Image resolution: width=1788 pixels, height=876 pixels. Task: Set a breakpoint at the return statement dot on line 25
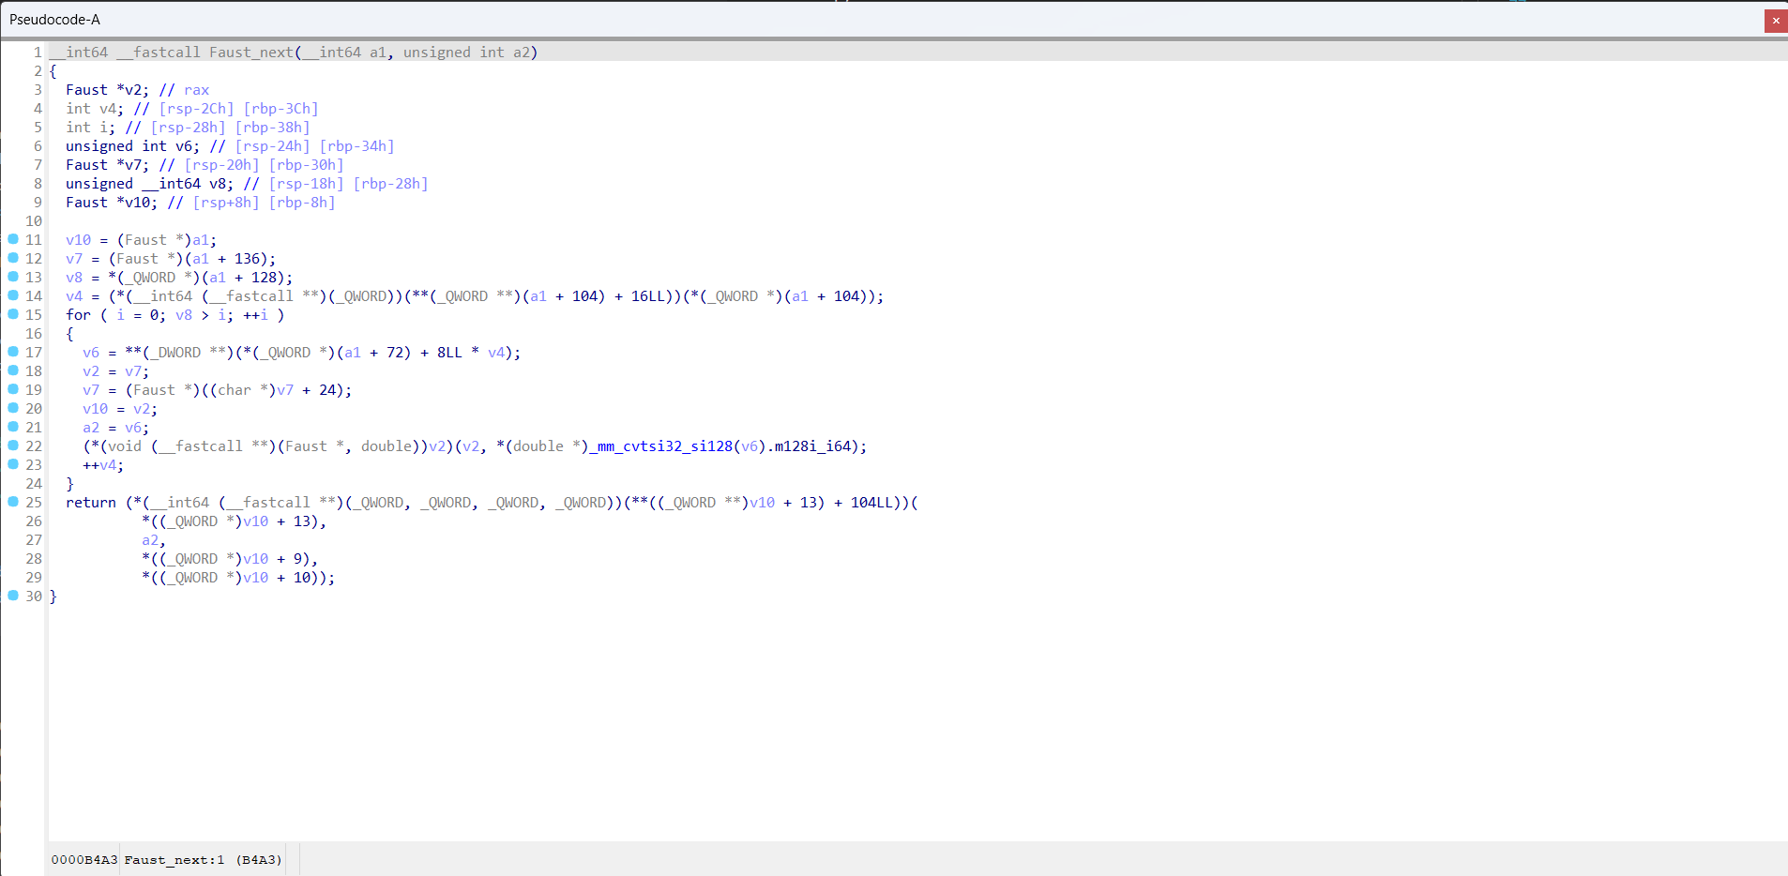(13, 502)
